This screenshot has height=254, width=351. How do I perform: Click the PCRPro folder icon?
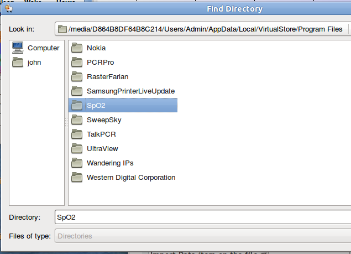(x=77, y=62)
